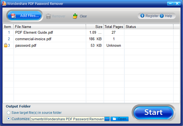Sort by Size column header
The image size is (183, 126).
(x=95, y=27)
